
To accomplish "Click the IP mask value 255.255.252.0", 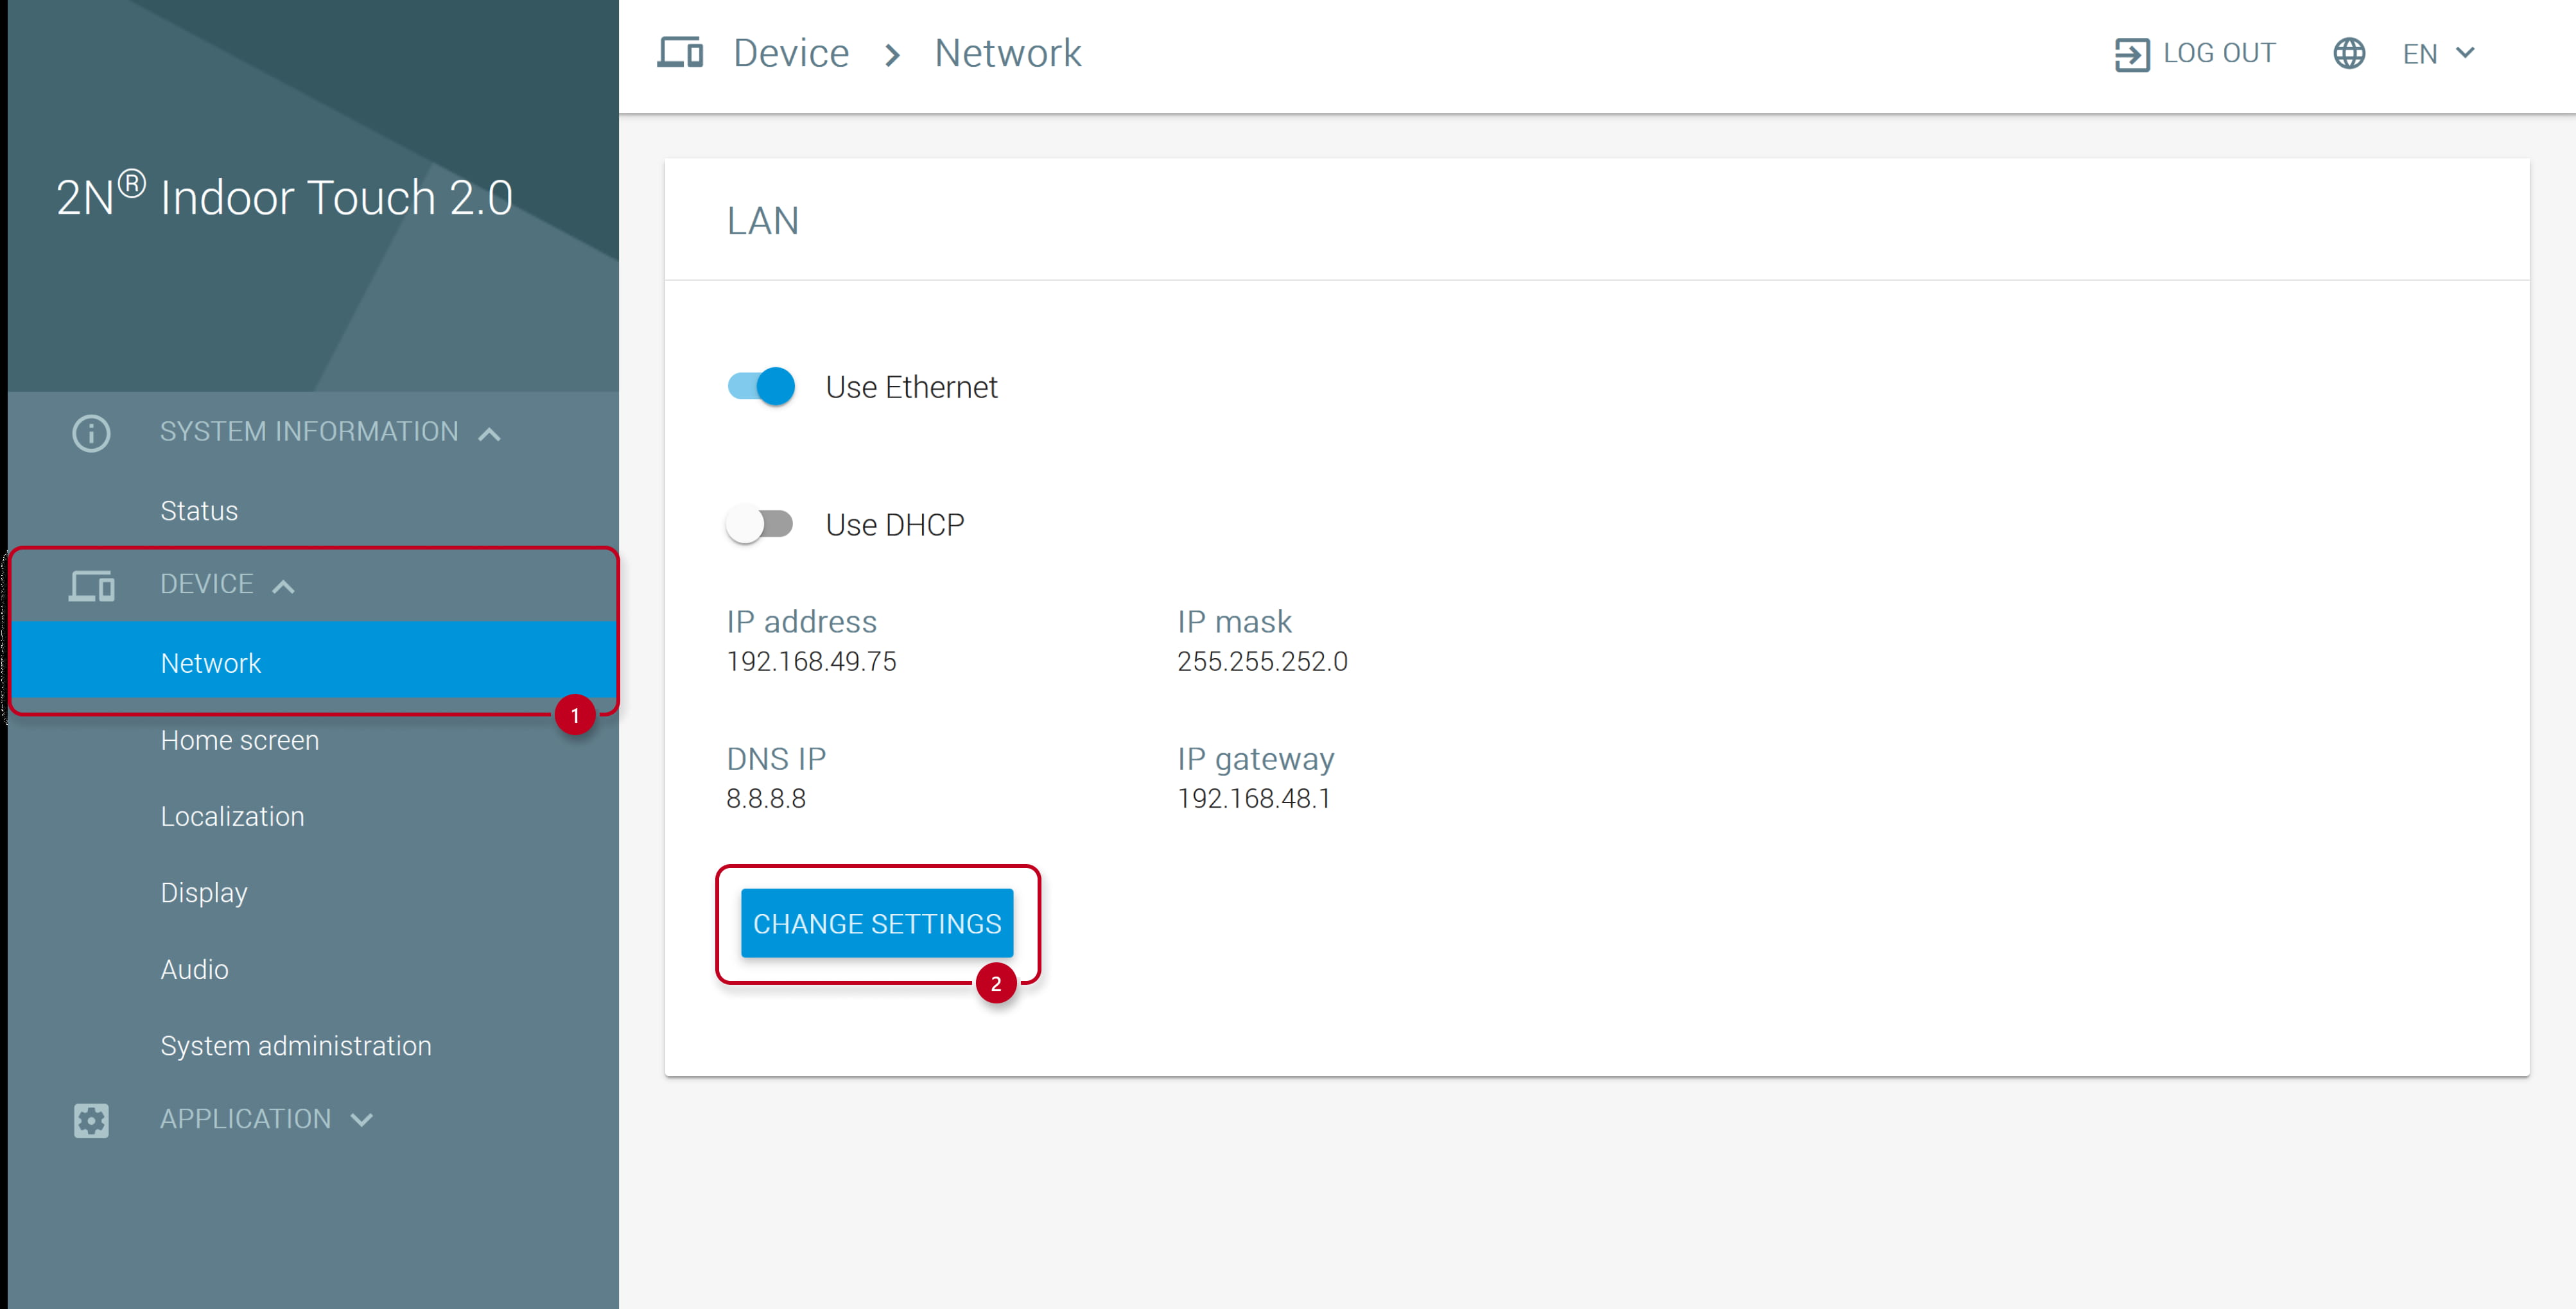I will [x=1262, y=661].
